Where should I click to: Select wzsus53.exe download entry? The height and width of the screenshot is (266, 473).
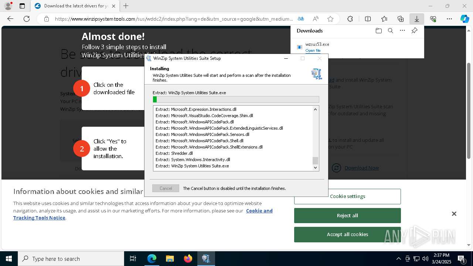[357, 47]
